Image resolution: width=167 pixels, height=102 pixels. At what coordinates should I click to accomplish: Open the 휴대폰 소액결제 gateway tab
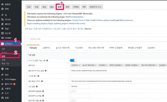[135, 48]
